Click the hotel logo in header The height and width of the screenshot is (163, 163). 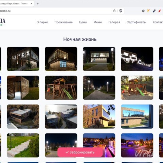pyautogui.click(x=2, y=22)
